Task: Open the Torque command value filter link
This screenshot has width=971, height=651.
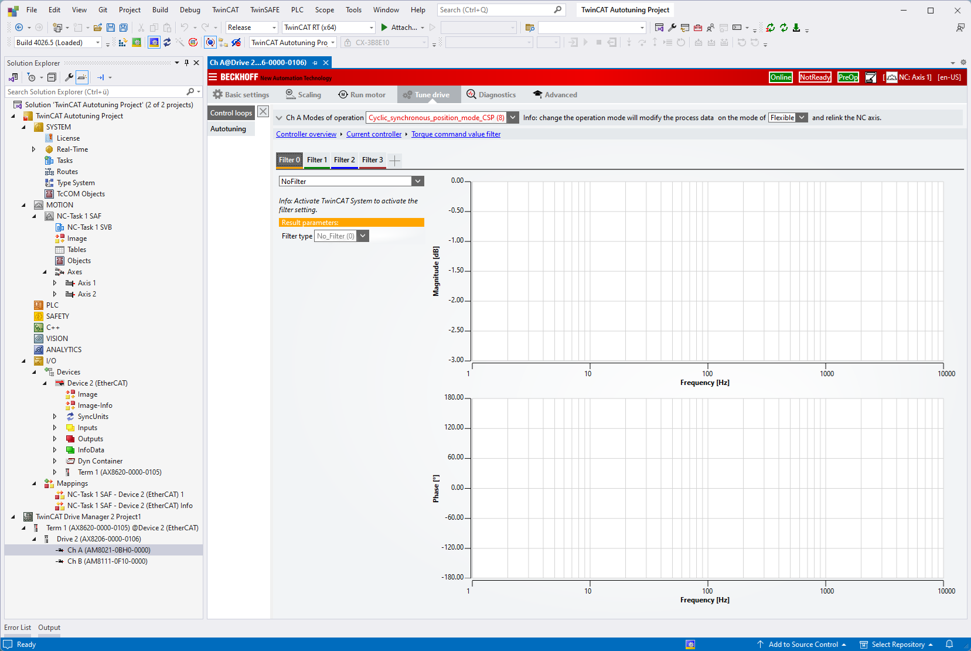Action: 456,134
